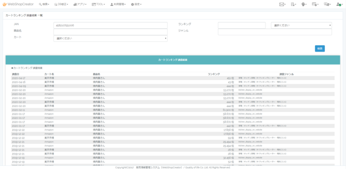Click the 52 位 ranking value

pyautogui.click(x=231, y=162)
